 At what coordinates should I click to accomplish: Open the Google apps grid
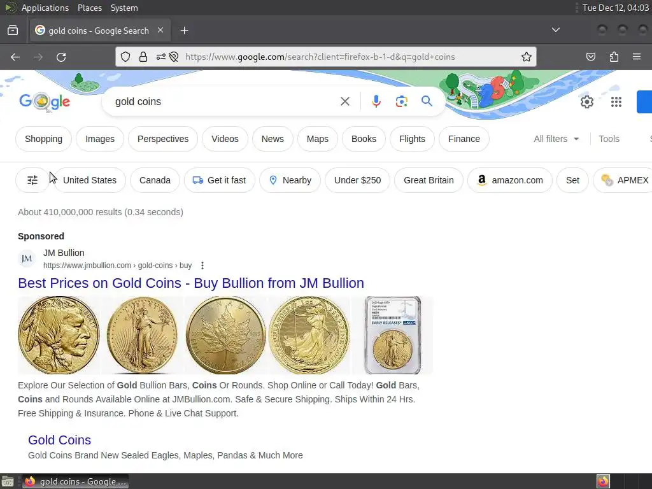coord(616,102)
